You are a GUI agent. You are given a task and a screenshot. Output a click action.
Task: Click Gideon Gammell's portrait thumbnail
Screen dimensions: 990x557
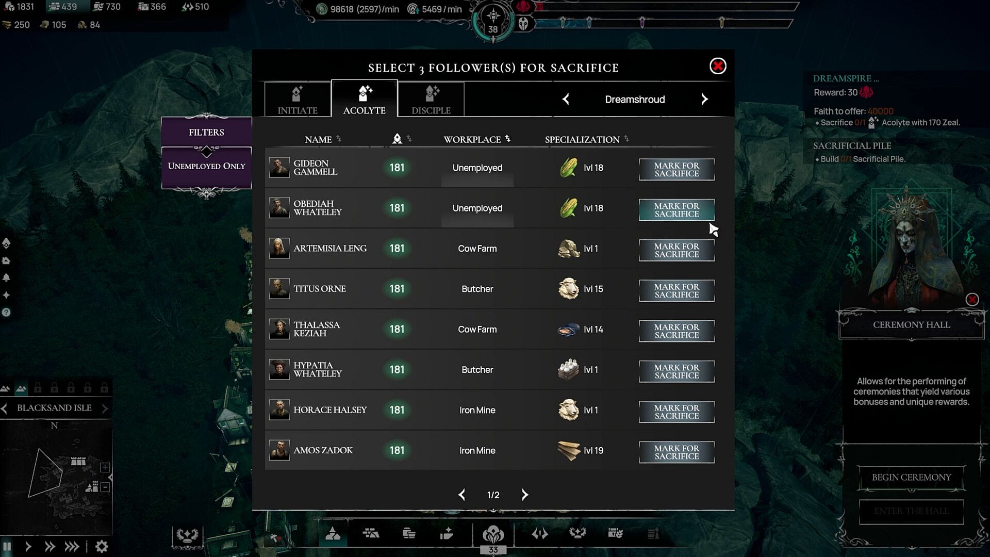[279, 168]
